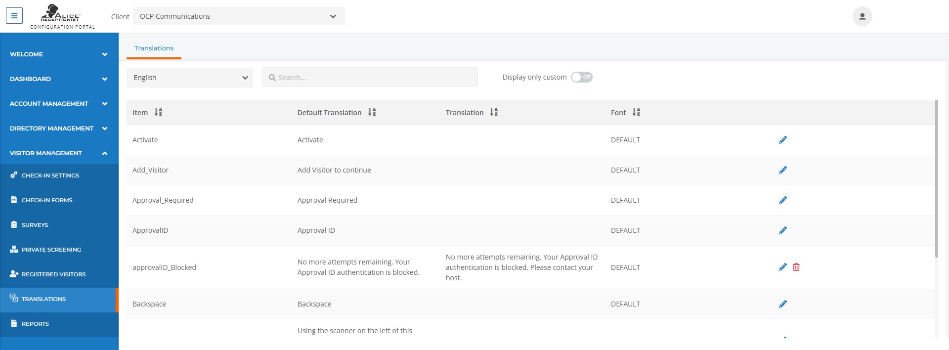
Task: Open the Client dropdown OCP Communications
Action: (x=239, y=16)
